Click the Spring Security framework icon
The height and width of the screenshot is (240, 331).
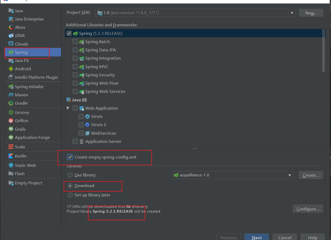[82, 75]
